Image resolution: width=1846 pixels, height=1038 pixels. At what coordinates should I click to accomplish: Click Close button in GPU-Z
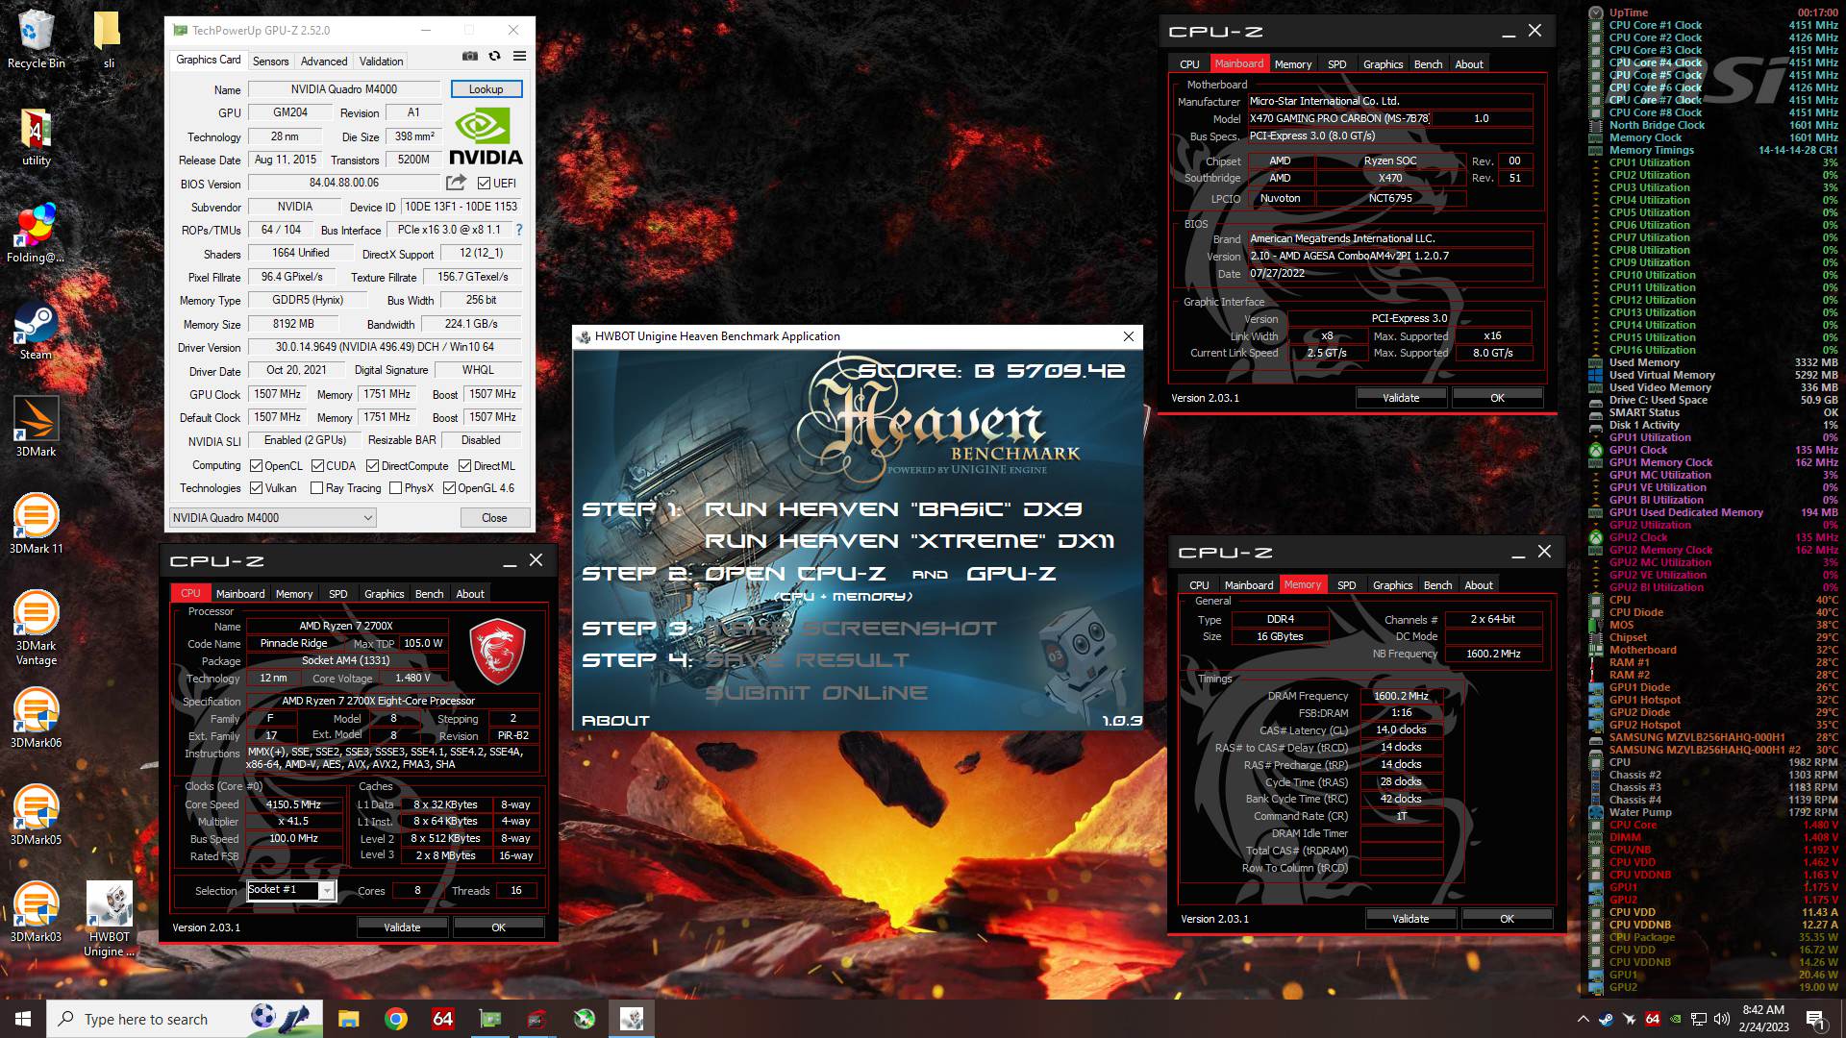[x=494, y=517]
